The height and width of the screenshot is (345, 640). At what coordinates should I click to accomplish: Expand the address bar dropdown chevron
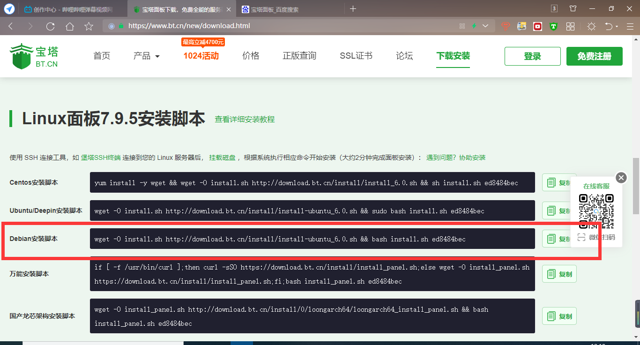coord(485,26)
